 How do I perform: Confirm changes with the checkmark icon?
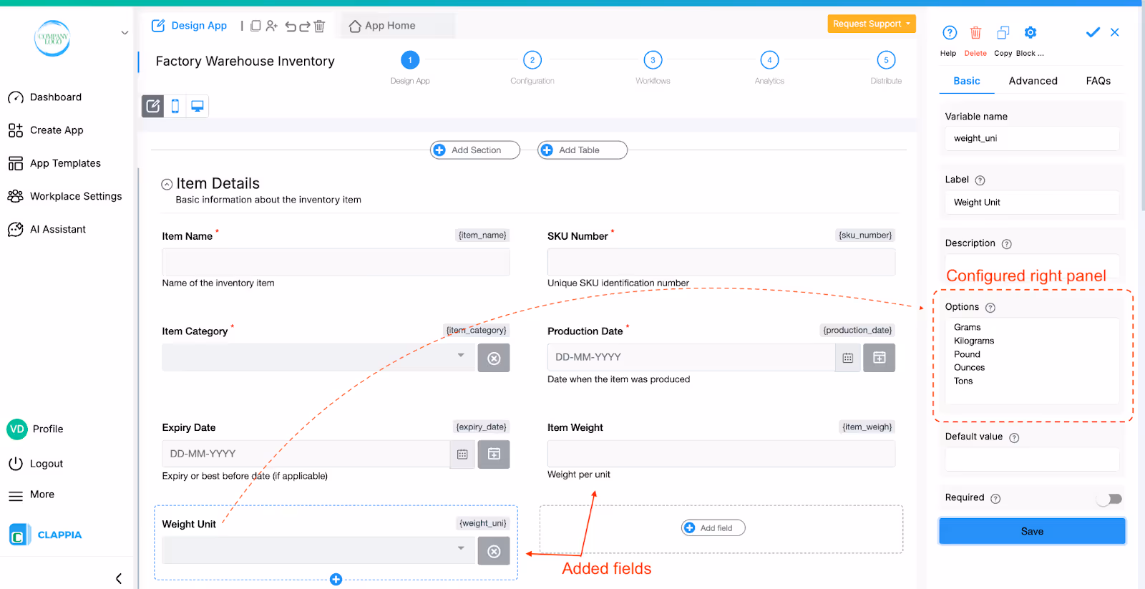[1093, 32]
